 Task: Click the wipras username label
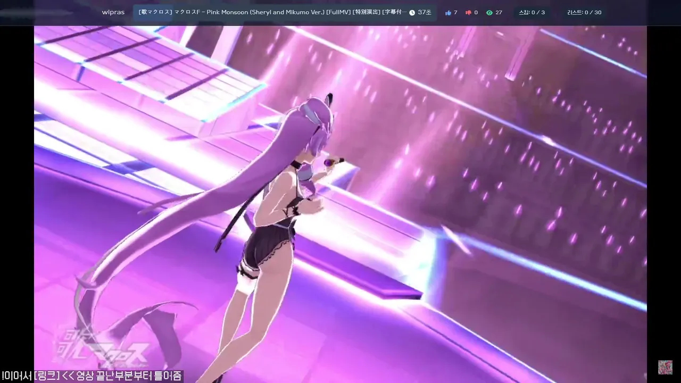[x=113, y=12]
